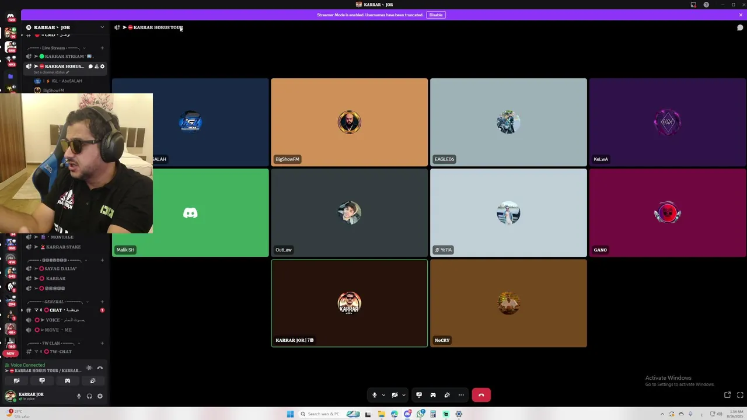
Task: Open chat for KARRAR HORUS channel
Action: 90,66
